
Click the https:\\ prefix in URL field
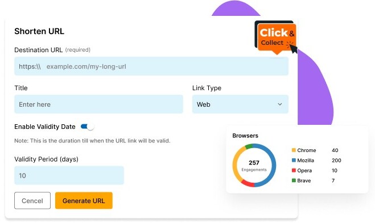30,66
